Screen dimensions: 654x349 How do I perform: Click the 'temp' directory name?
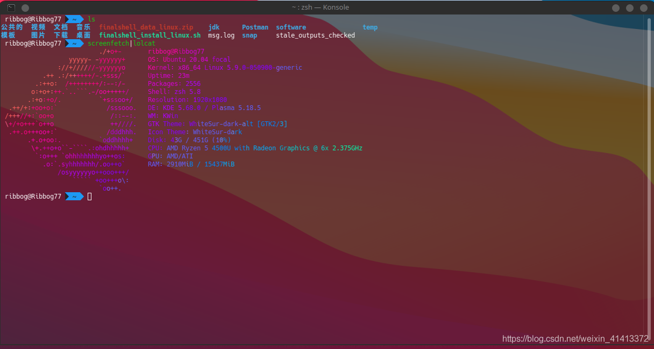point(370,27)
